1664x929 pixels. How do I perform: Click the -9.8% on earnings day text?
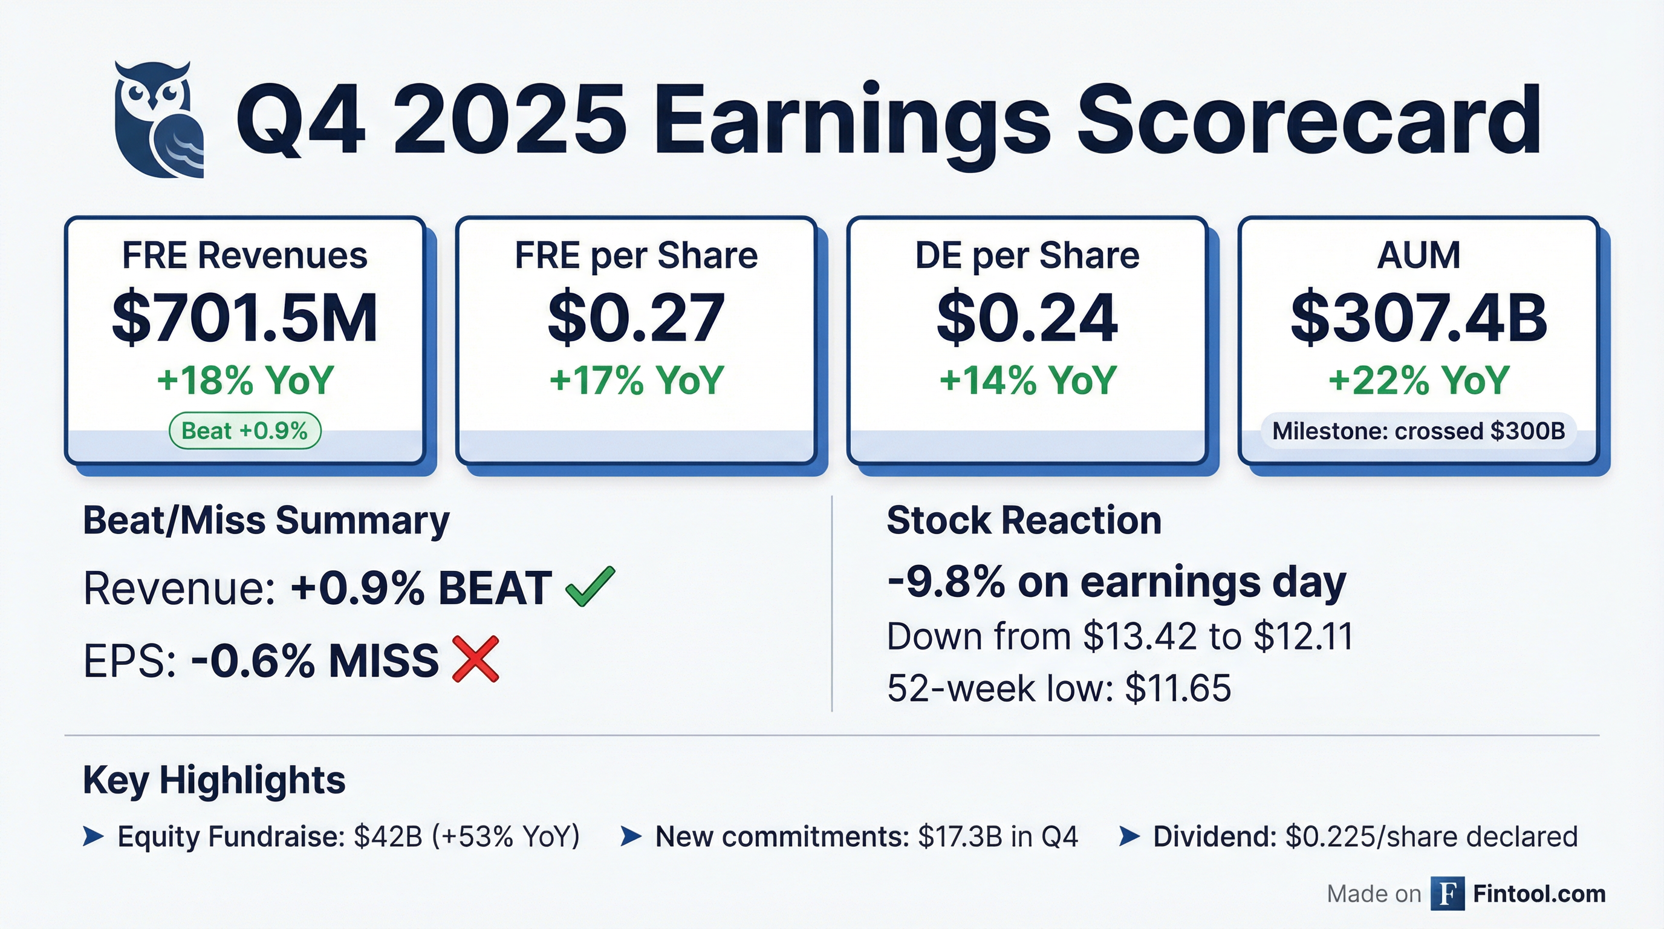pos(1116,582)
